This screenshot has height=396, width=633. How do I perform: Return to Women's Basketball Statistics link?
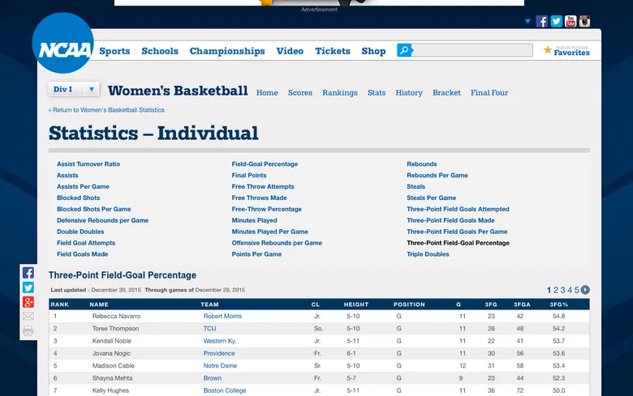pyautogui.click(x=106, y=110)
